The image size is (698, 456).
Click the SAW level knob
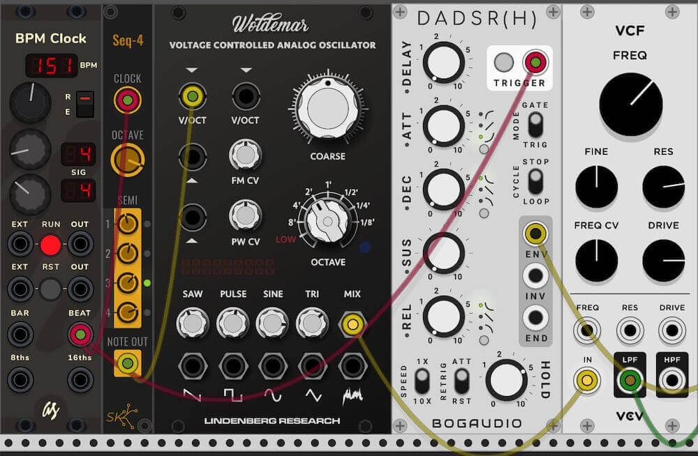193,323
